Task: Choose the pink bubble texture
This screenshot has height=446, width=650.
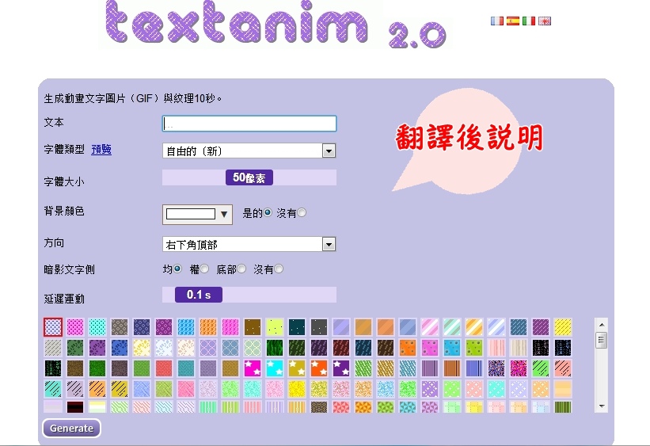Action: click(430, 348)
